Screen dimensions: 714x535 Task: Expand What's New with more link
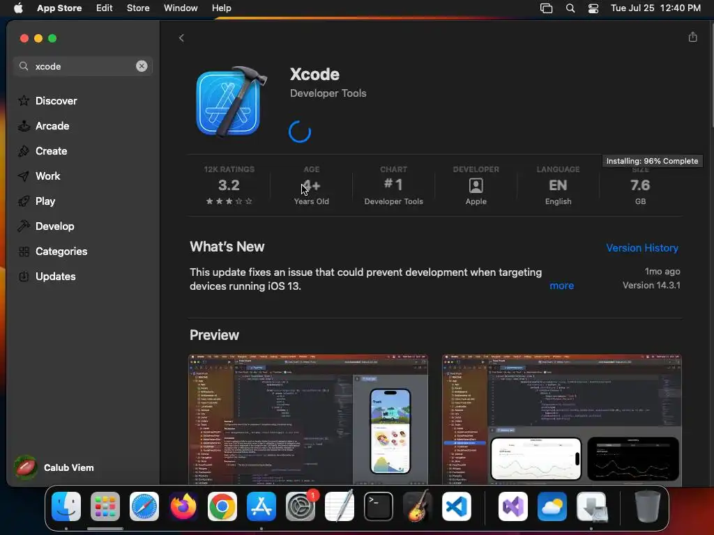pos(561,286)
